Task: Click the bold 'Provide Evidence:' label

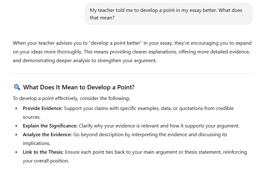Action: [x=42, y=108]
